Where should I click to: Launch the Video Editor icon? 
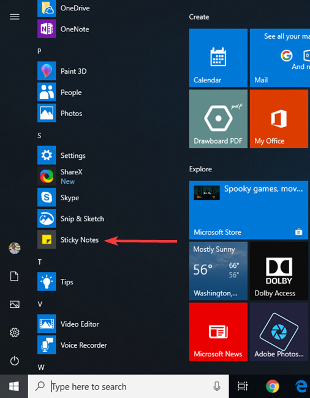coord(47,324)
